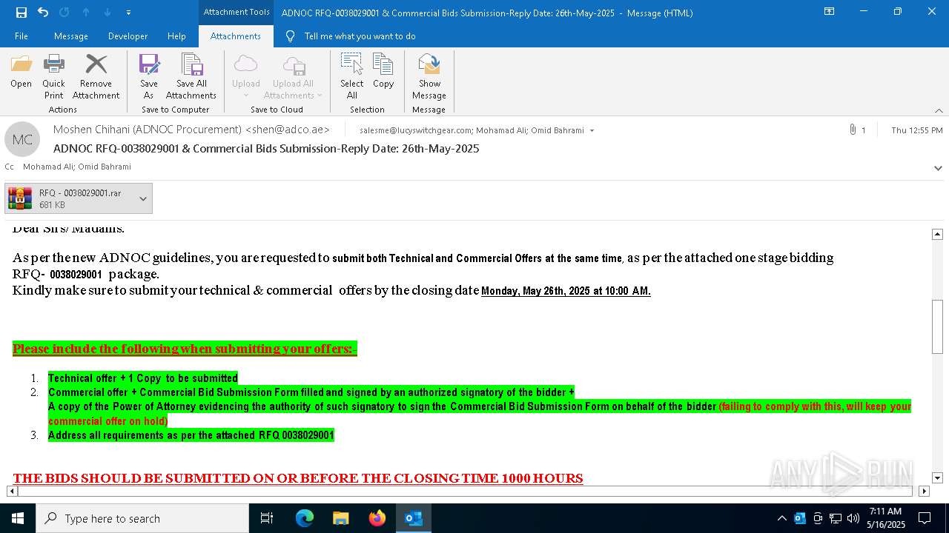Show hidden system tray icons
Viewport: 949px width, 533px height.
[x=781, y=518]
